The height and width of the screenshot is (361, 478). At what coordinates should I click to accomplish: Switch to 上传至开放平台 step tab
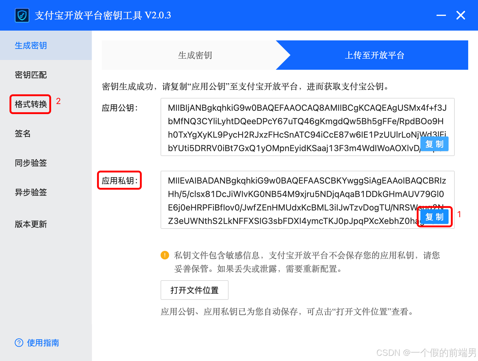click(x=374, y=55)
